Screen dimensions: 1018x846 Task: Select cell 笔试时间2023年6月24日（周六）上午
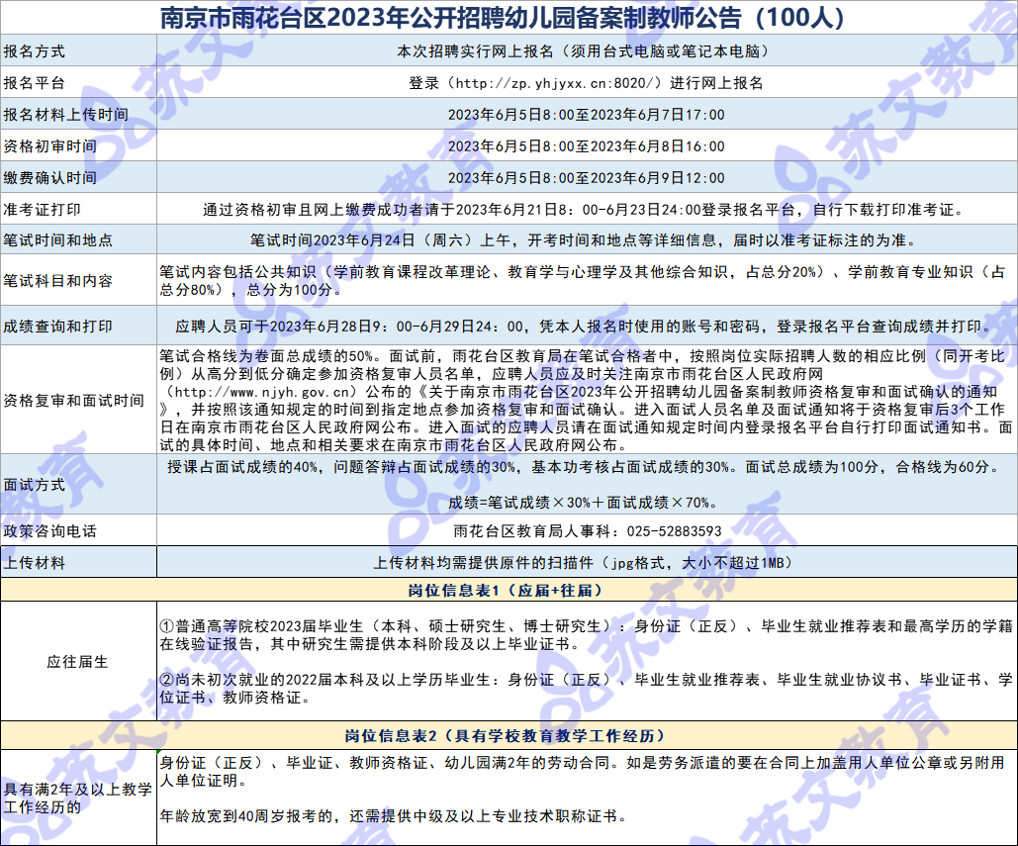[x=587, y=239]
